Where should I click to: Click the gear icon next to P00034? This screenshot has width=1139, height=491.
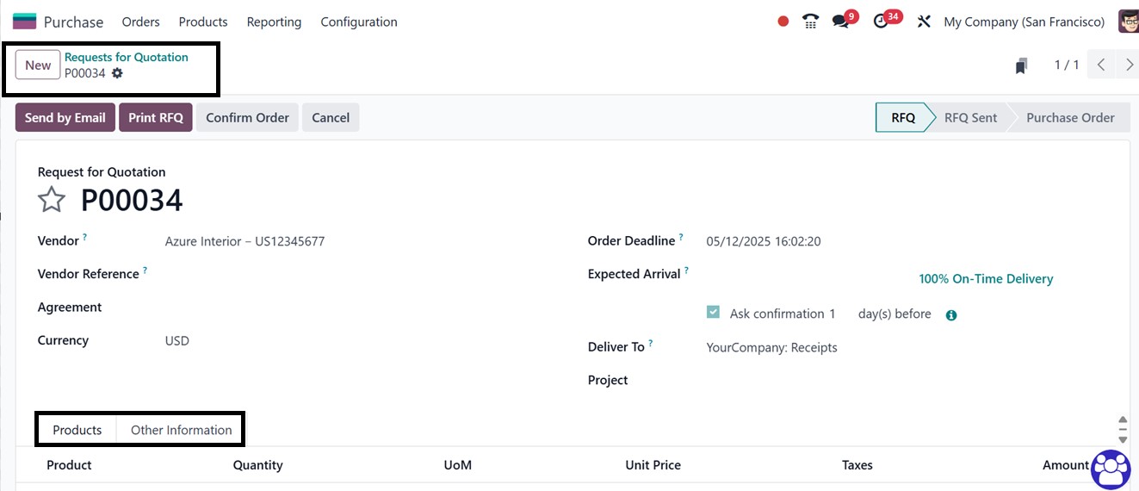117,73
